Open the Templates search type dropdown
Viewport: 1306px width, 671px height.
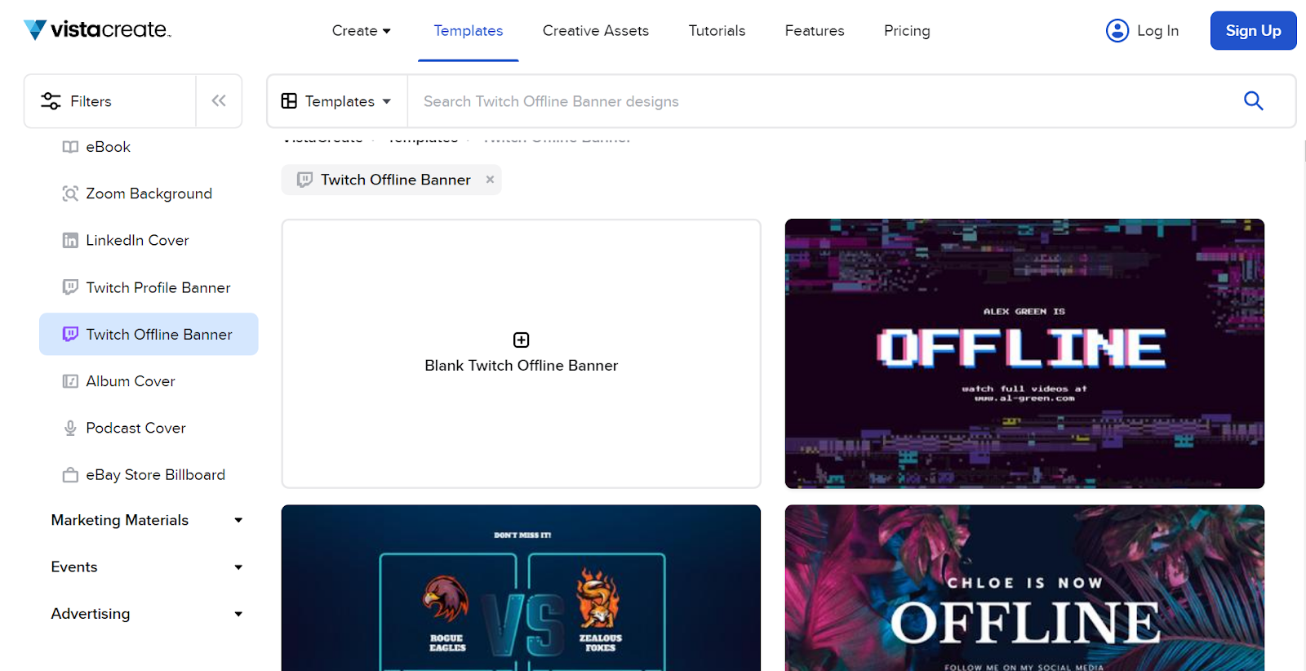(336, 101)
